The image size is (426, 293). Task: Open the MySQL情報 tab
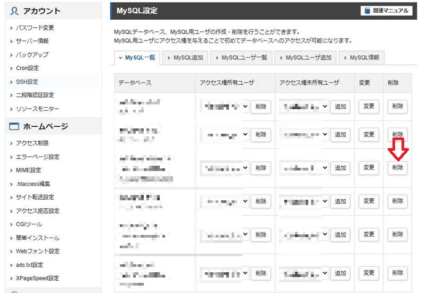coord(362,58)
